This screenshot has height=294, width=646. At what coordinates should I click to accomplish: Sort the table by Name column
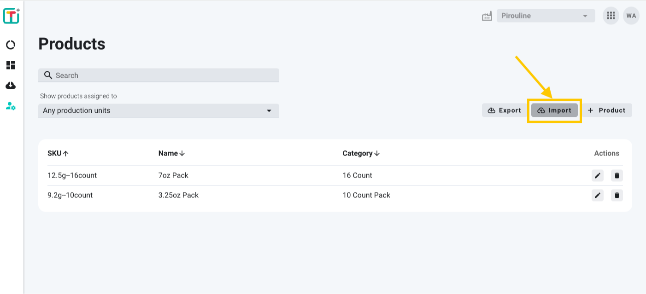171,153
